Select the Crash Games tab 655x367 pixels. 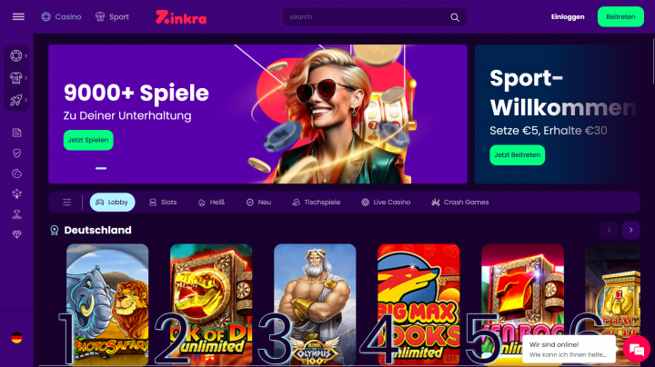(460, 203)
